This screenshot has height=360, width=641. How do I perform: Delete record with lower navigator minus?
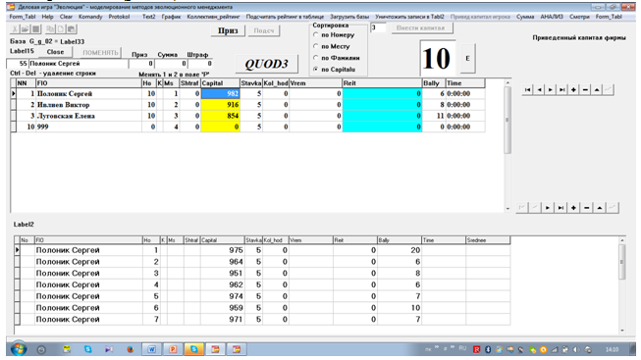click(586, 208)
